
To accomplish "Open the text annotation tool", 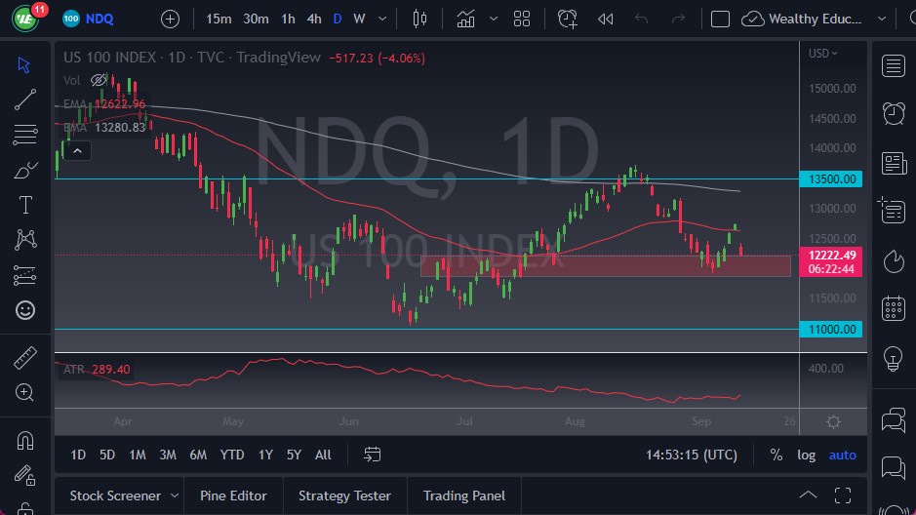I will pyautogui.click(x=25, y=205).
